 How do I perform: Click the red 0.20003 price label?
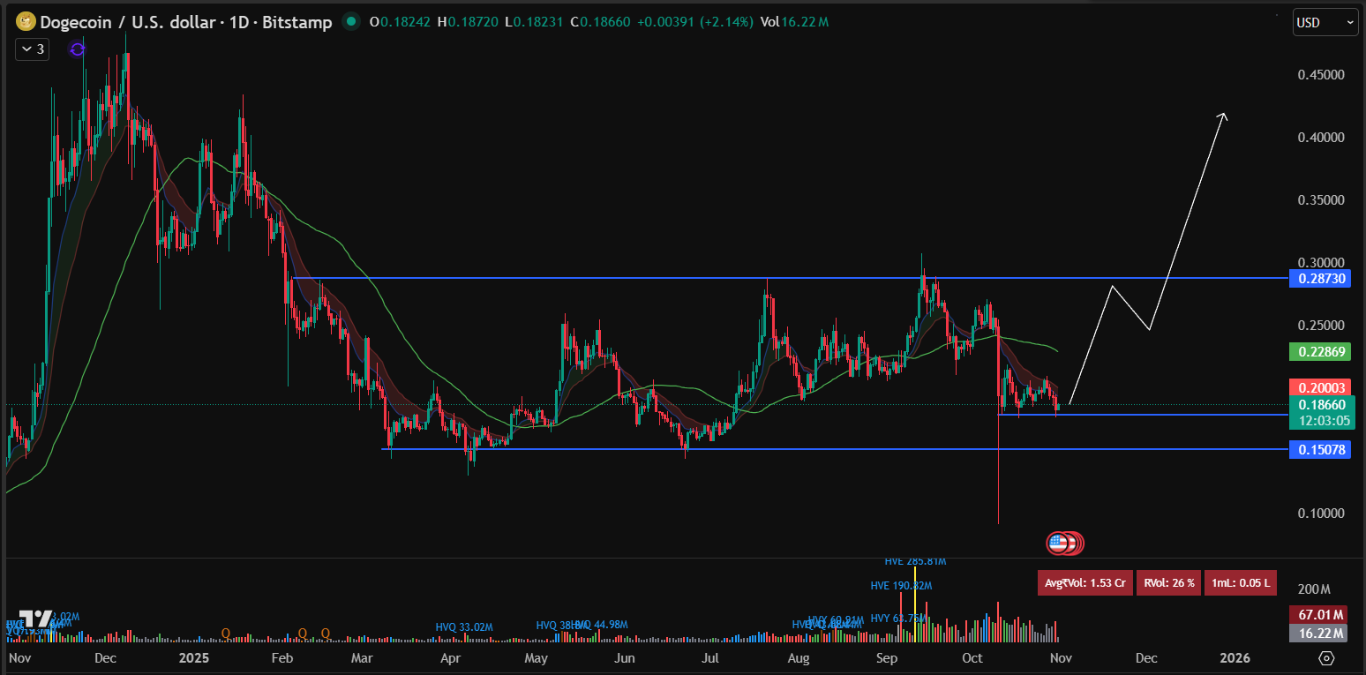[x=1319, y=387]
